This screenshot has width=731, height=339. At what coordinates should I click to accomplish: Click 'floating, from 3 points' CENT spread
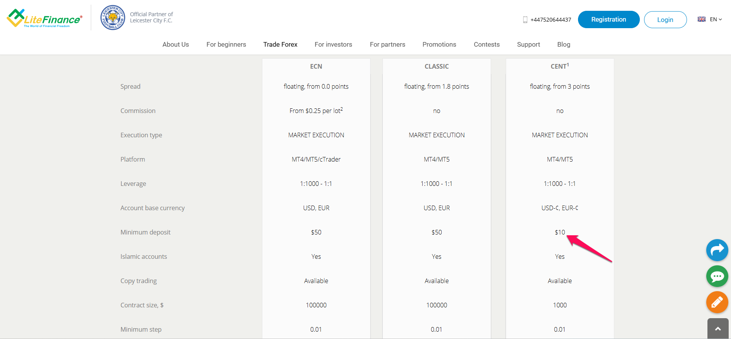560,87
